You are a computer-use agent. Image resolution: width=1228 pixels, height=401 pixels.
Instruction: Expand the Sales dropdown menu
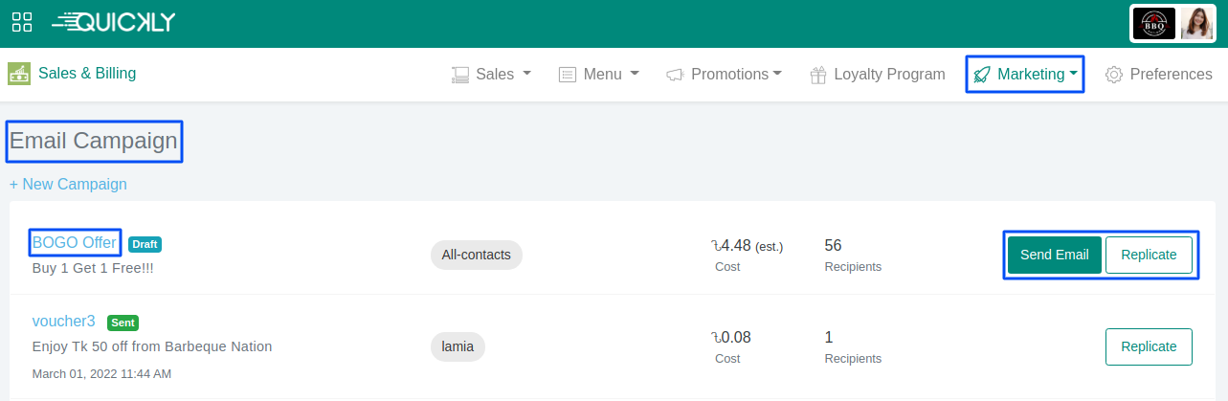click(x=492, y=74)
